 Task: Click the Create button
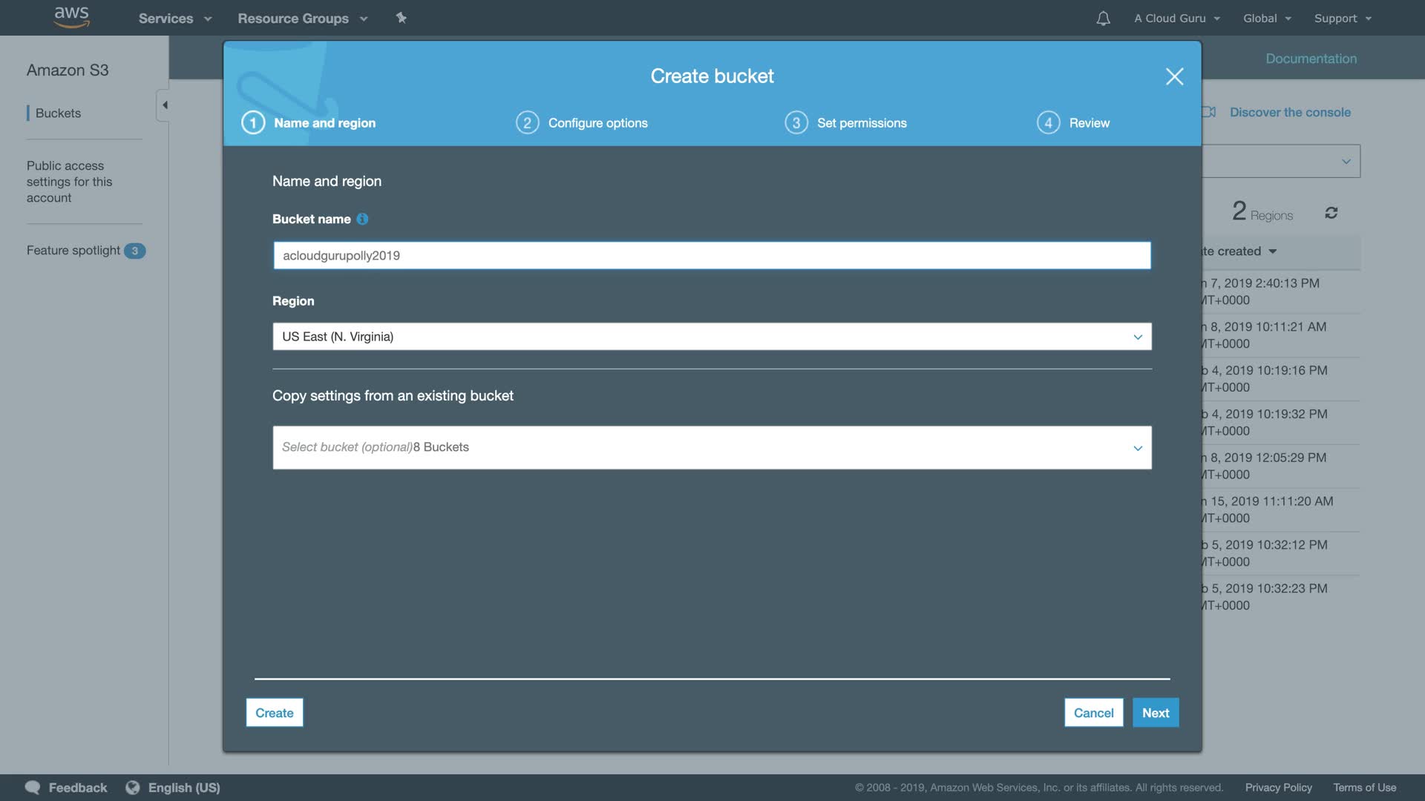pos(275,713)
